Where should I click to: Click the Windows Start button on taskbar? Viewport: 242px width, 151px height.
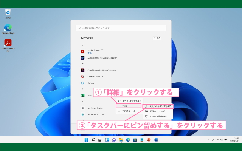point(87,140)
